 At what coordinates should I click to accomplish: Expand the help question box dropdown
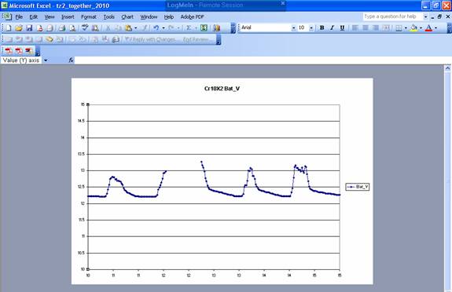coord(425,16)
